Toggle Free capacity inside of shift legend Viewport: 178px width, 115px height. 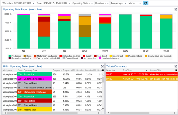click(47, 58)
